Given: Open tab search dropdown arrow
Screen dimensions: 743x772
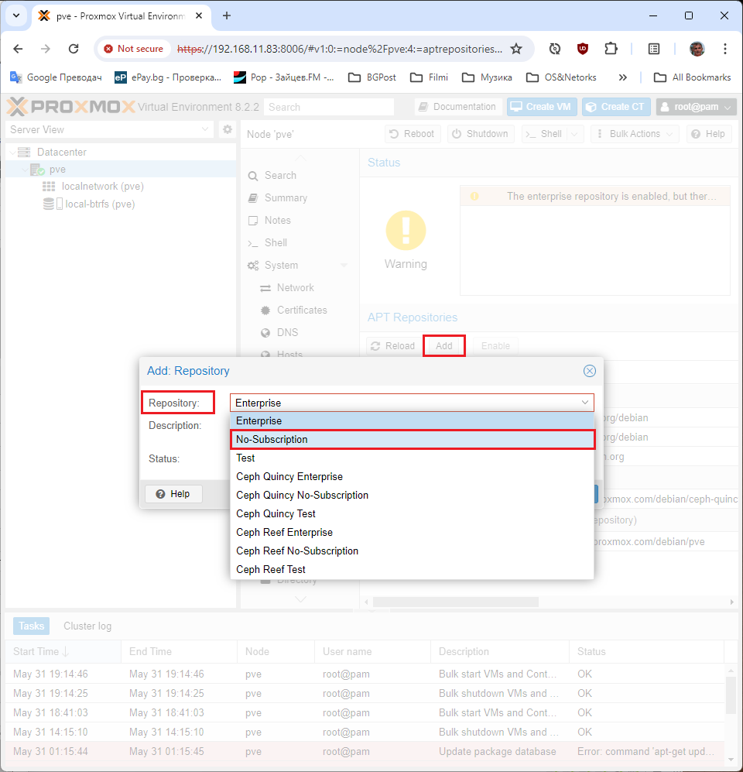Looking at the screenshot, I should click(16, 15).
